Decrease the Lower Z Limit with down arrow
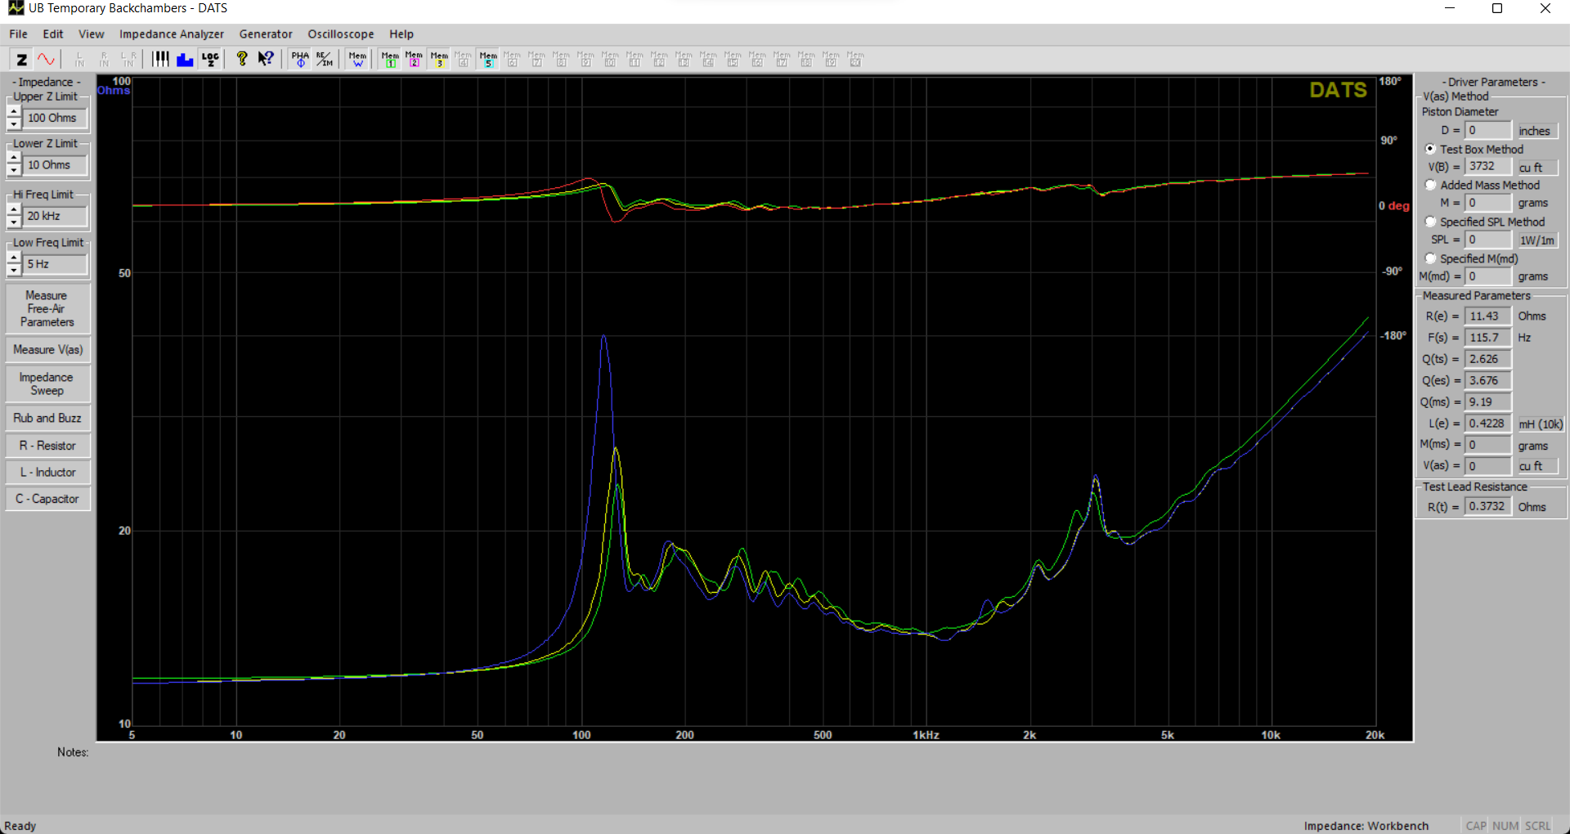 (14, 170)
